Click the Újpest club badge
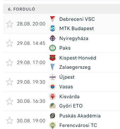Screen dimensions: 120x129 [x=53, y=77]
